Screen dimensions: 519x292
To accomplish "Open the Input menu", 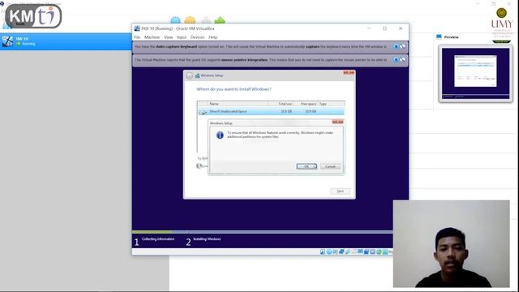I will pos(182,37).
